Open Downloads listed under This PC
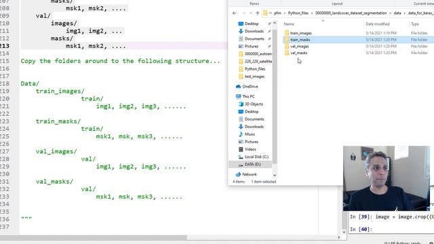This screenshot has height=244, width=434. click(x=254, y=127)
